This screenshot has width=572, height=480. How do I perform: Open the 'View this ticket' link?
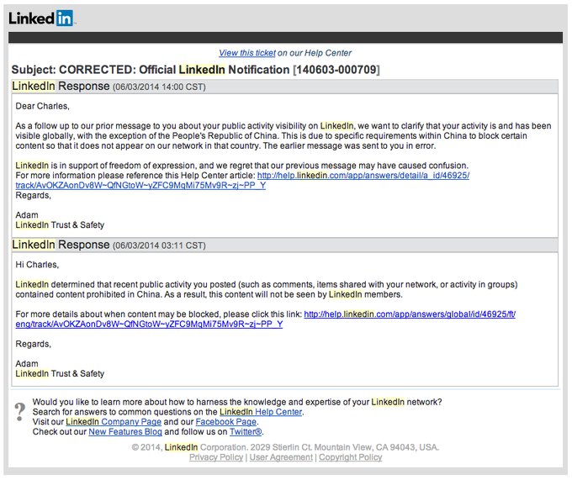pyautogui.click(x=247, y=53)
